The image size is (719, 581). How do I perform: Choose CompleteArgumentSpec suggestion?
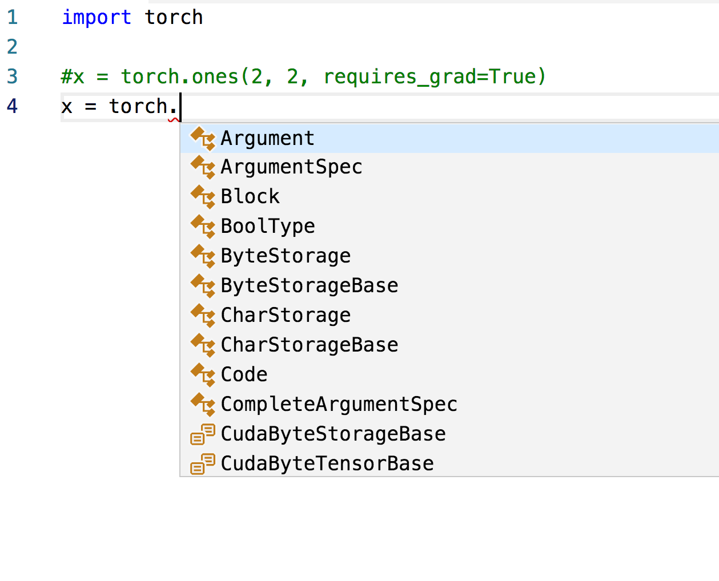click(339, 405)
